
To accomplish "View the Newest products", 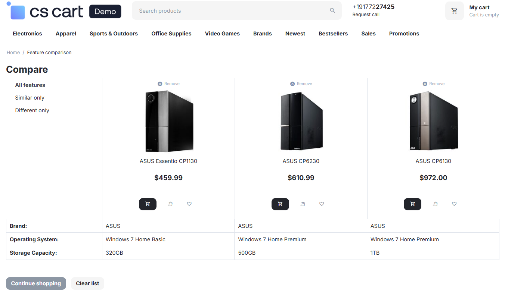I will click(x=295, y=34).
